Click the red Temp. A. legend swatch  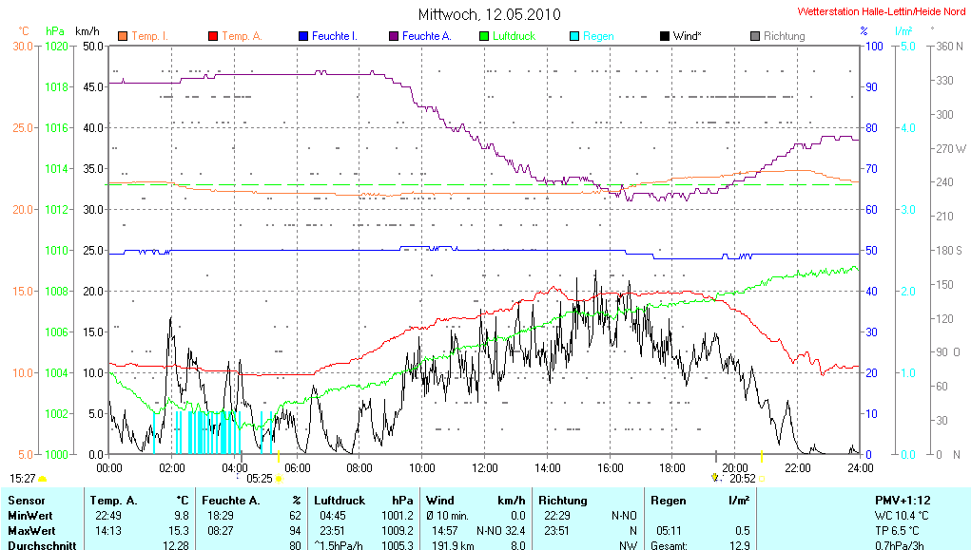(x=213, y=36)
